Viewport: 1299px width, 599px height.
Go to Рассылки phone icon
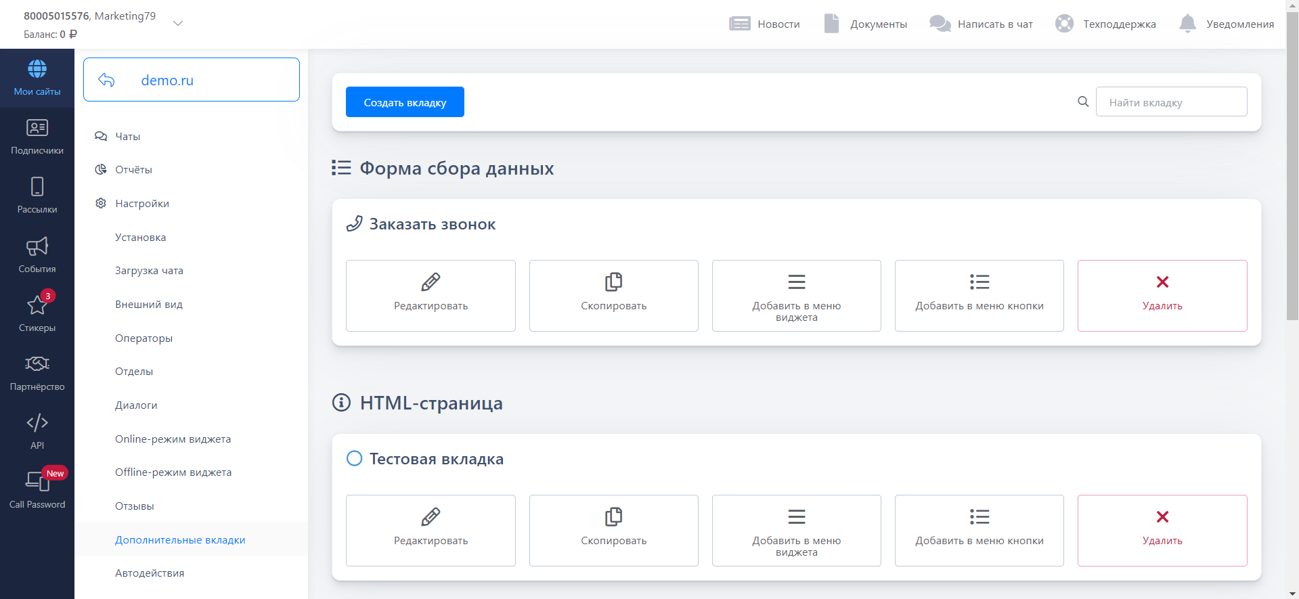coord(37,187)
